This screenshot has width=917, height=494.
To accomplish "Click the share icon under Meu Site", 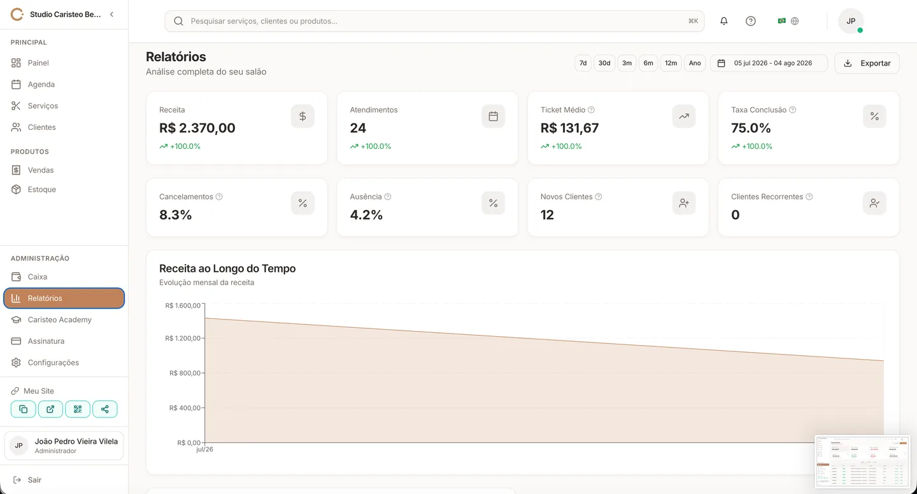I will point(105,409).
